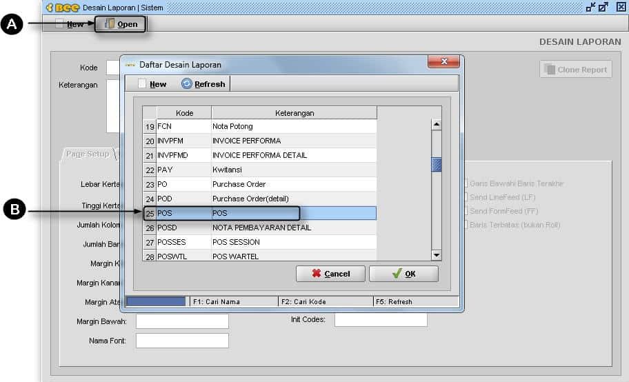Click New in the main window toolbar
Viewport: 629px width, 382px height.
click(70, 24)
